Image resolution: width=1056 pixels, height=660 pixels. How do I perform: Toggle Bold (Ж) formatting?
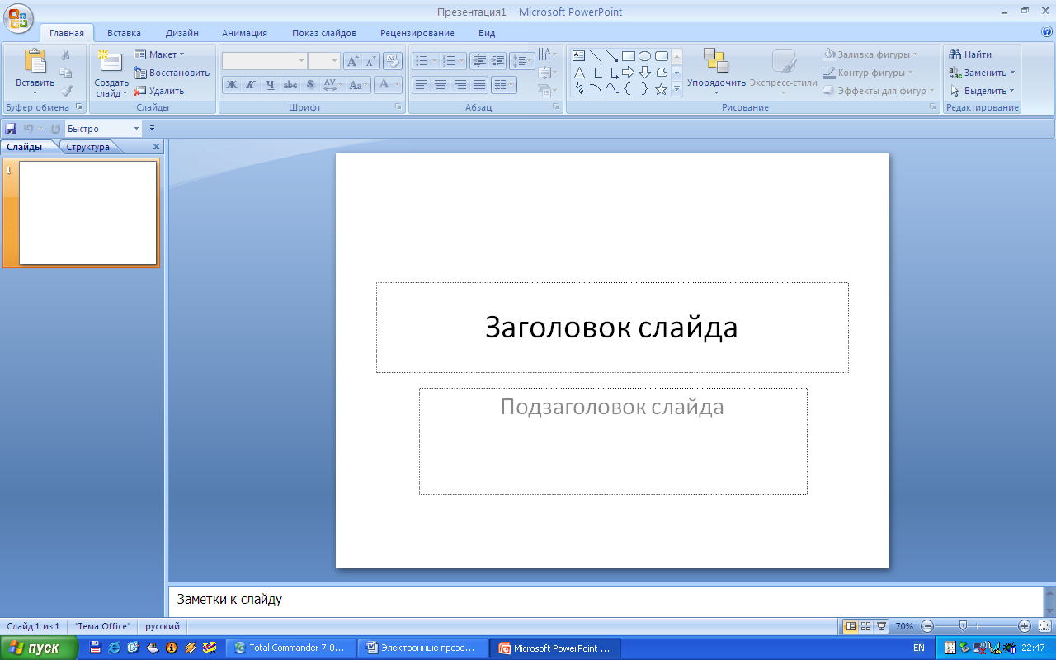[x=232, y=85]
